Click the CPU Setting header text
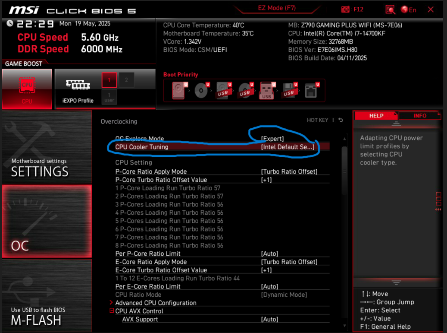The image size is (447, 333). pos(134,162)
